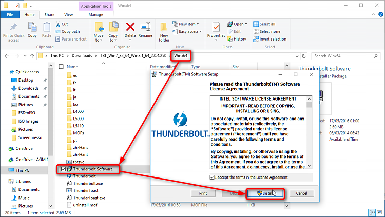This screenshot has height=217, width=385.
Task: Click the license text scrollbar down arrow
Action: (x=310, y=166)
